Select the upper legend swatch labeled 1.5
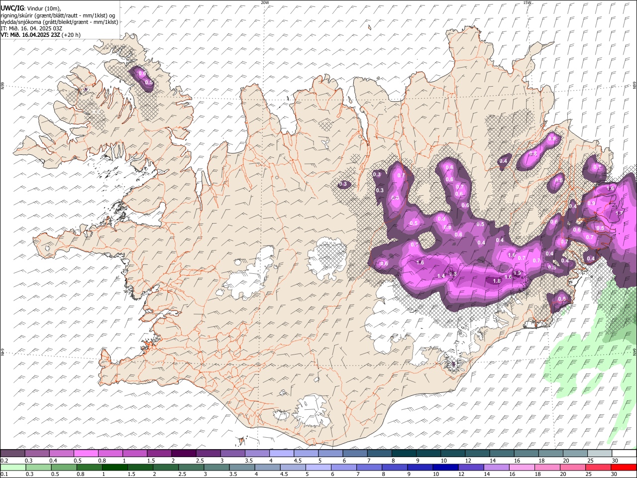The width and height of the screenshot is (637, 478). [159, 453]
